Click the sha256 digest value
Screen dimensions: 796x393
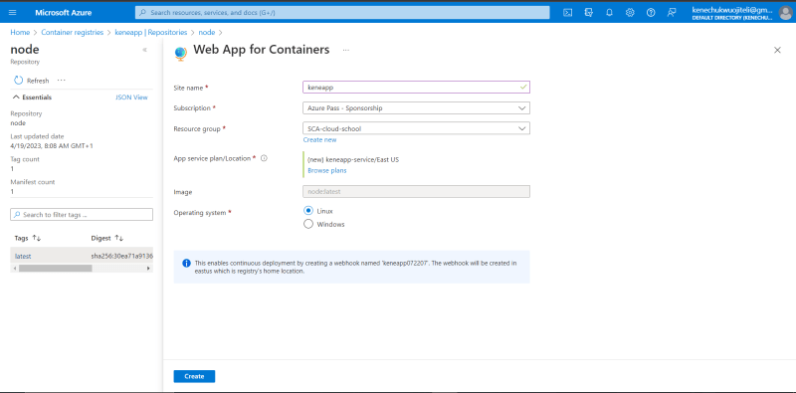pyautogui.click(x=121, y=256)
